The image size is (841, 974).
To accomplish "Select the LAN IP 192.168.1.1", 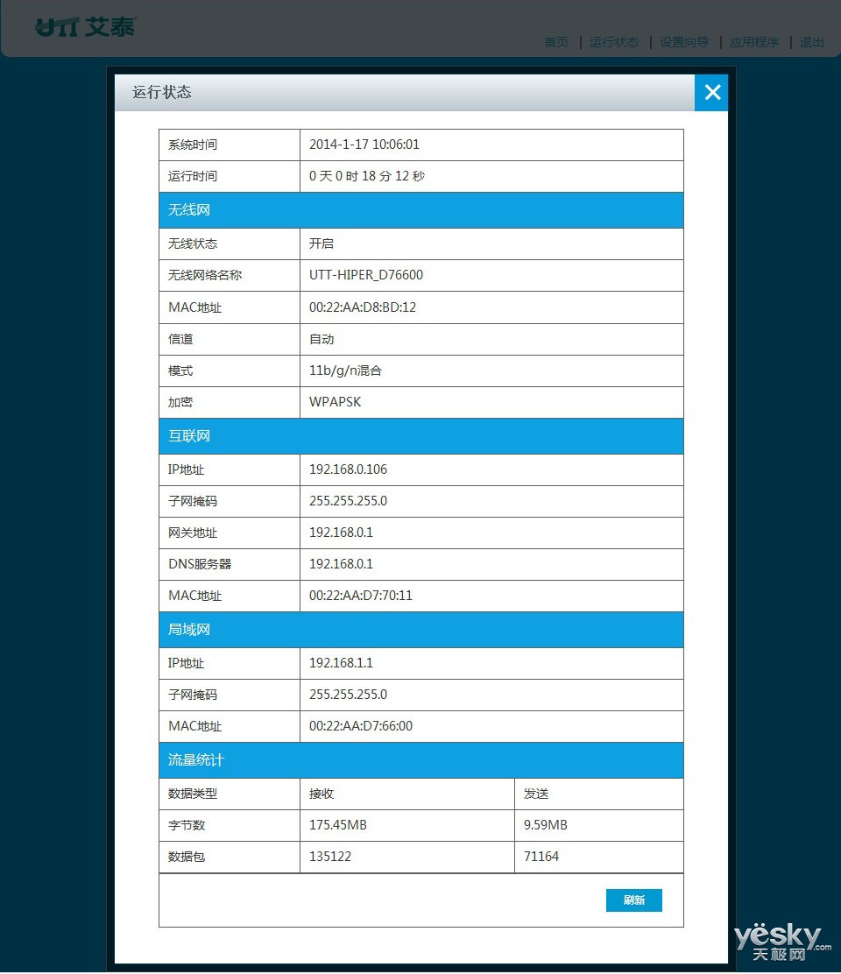I will coord(341,663).
